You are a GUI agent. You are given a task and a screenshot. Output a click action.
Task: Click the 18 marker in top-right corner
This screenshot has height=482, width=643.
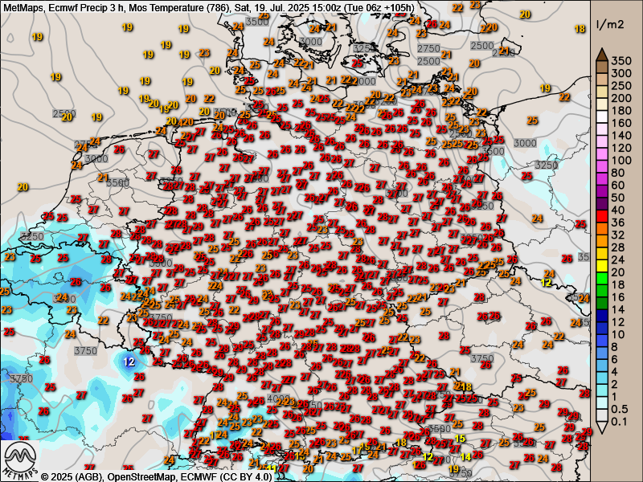(x=580, y=29)
